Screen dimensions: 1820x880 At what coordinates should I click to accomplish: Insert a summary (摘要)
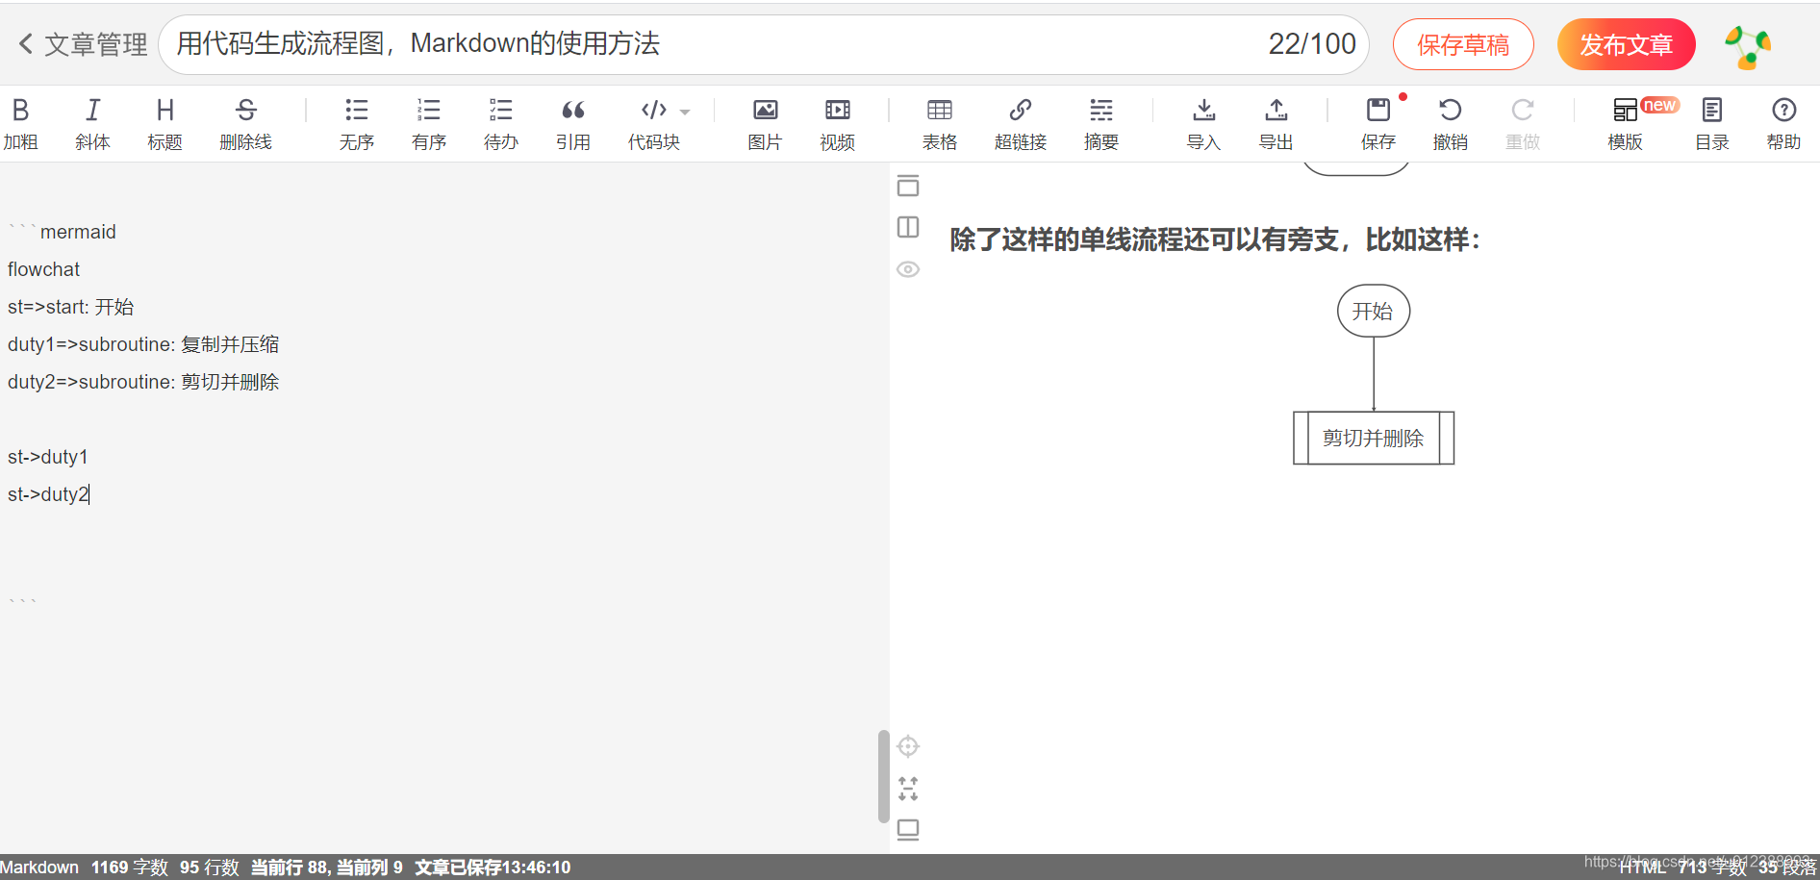(1101, 124)
